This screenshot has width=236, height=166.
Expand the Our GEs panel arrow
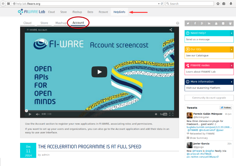[232, 49]
